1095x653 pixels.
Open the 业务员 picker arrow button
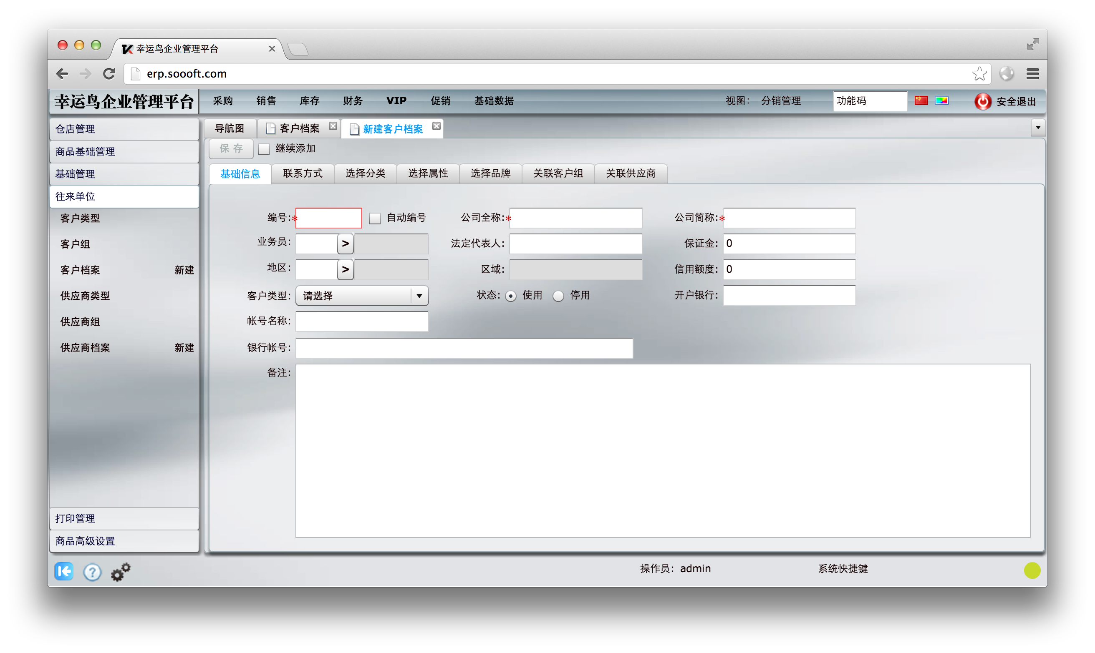coord(345,244)
